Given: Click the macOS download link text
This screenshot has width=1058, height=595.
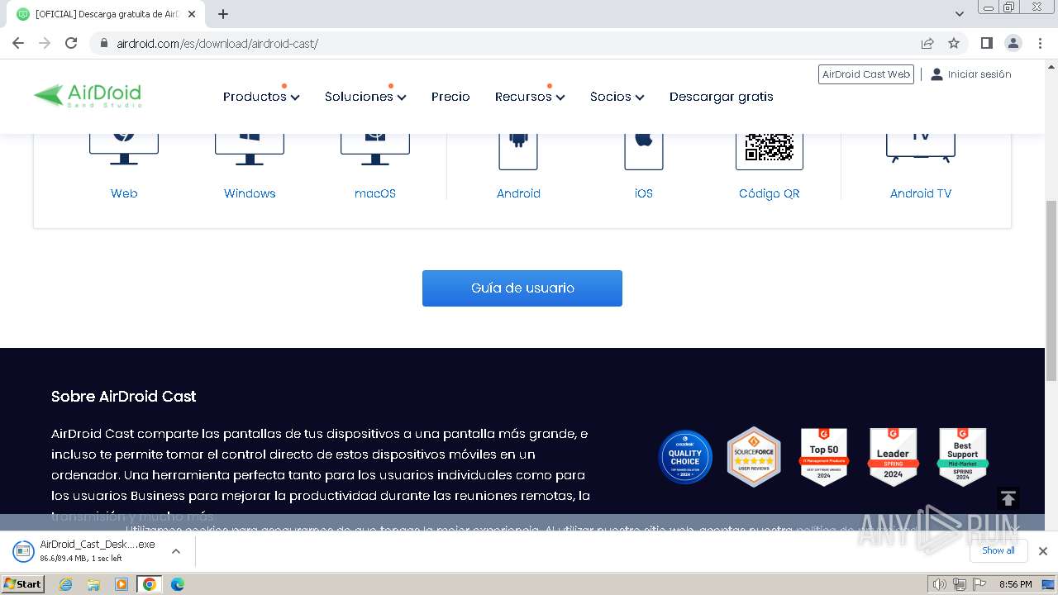Looking at the screenshot, I should 375,193.
